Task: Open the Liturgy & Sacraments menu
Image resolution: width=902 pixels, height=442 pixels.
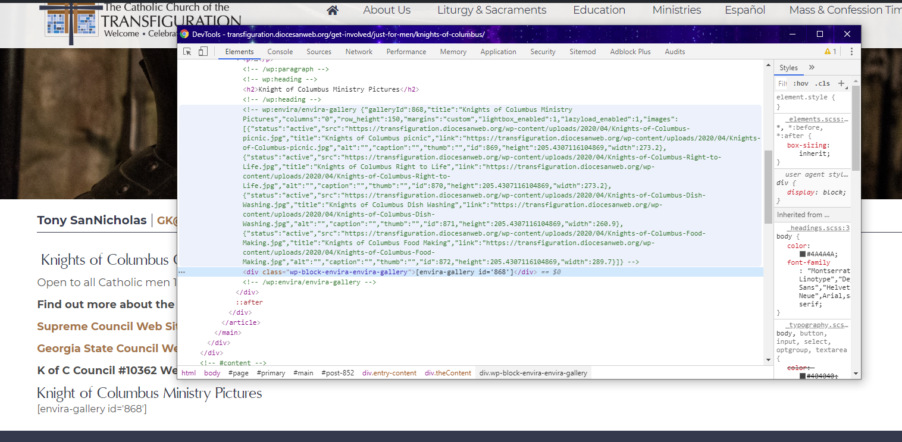Action: point(491,10)
